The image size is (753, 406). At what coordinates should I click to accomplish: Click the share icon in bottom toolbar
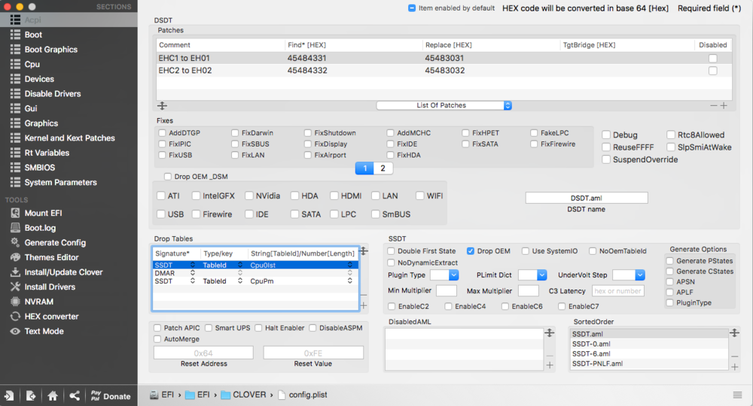point(75,396)
